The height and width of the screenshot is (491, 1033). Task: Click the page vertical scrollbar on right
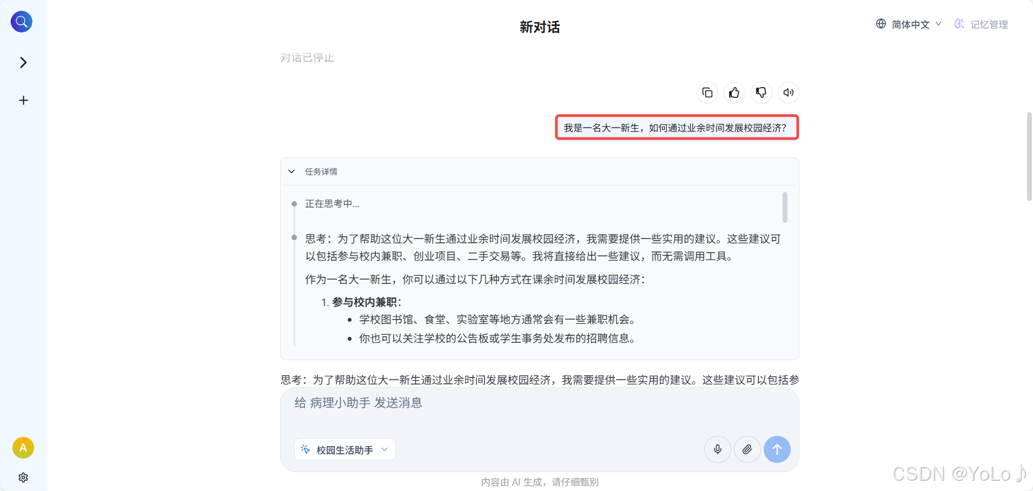tap(1029, 157)
